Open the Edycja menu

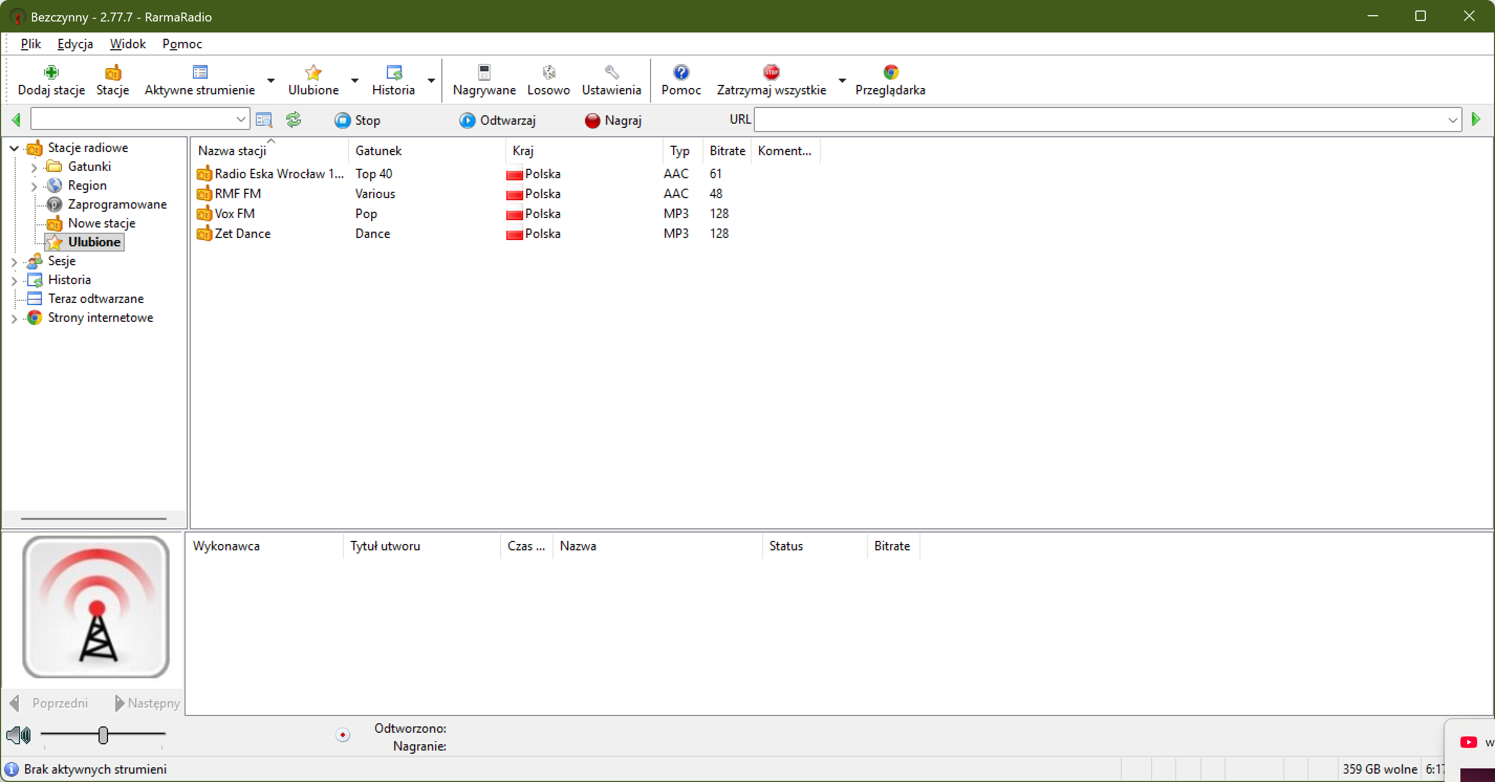75,44
